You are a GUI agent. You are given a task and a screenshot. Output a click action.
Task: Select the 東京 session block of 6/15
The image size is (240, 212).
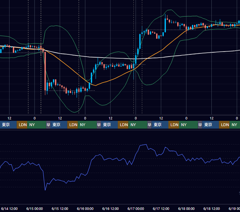tap(59, 125)
